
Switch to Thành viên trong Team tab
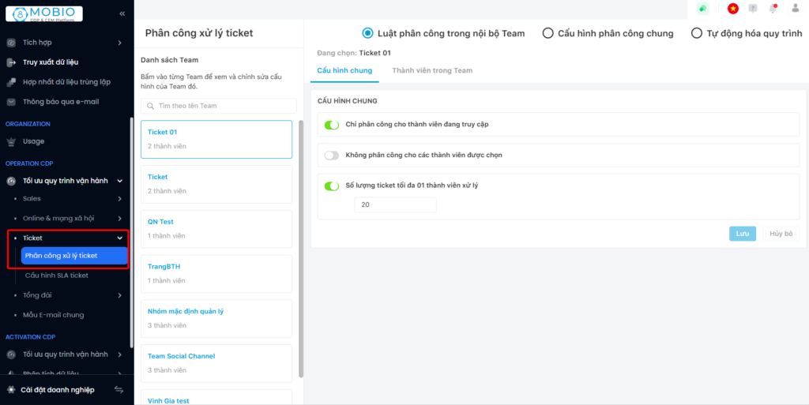(432, 70)
